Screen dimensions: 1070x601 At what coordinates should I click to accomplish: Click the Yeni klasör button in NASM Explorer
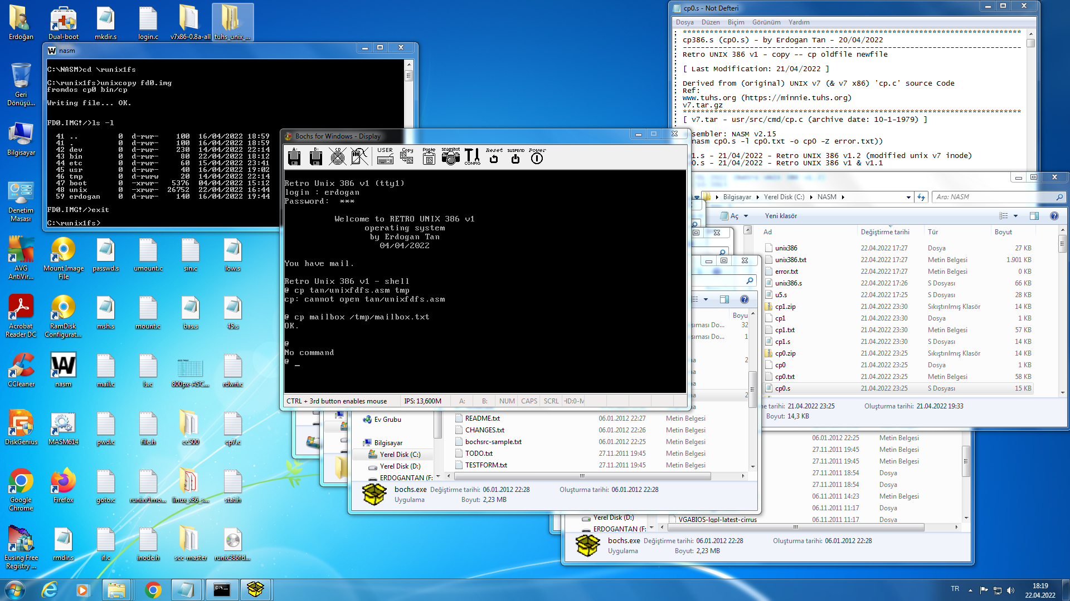click(x=781, y=216)
